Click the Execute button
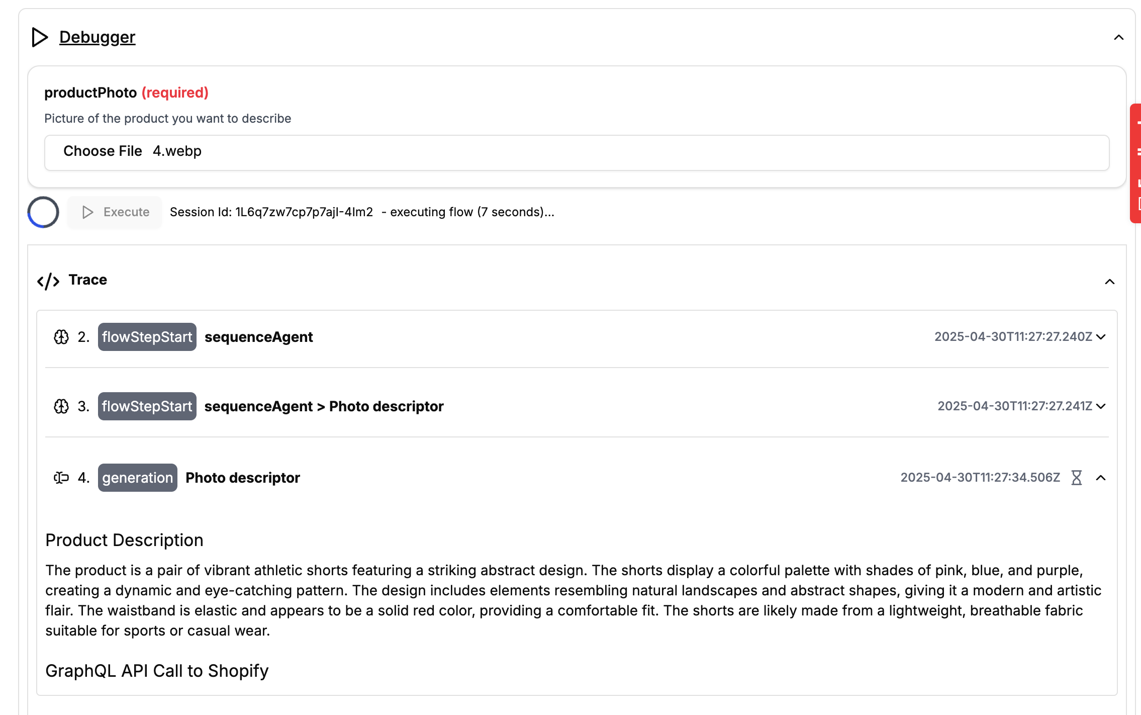This screenshot has width=1141, height=715. [x=115, y=212]
